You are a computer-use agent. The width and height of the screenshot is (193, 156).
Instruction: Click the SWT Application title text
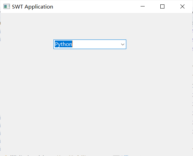[x=32, y=7]
